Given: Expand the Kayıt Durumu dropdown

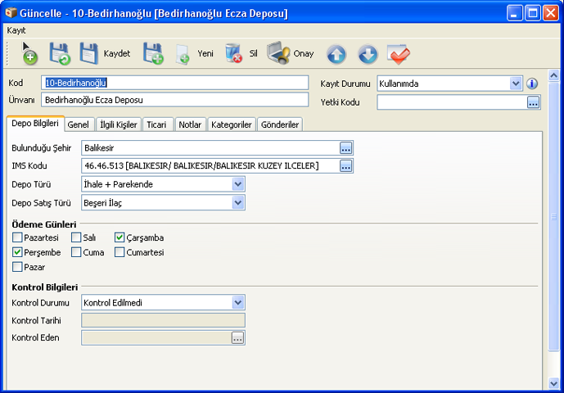Looking at the screenshot, I should pos(516,84).
